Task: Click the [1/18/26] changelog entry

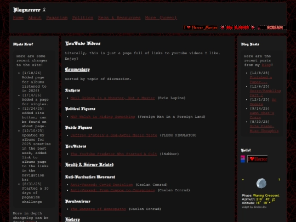Action: coord(34,82)
